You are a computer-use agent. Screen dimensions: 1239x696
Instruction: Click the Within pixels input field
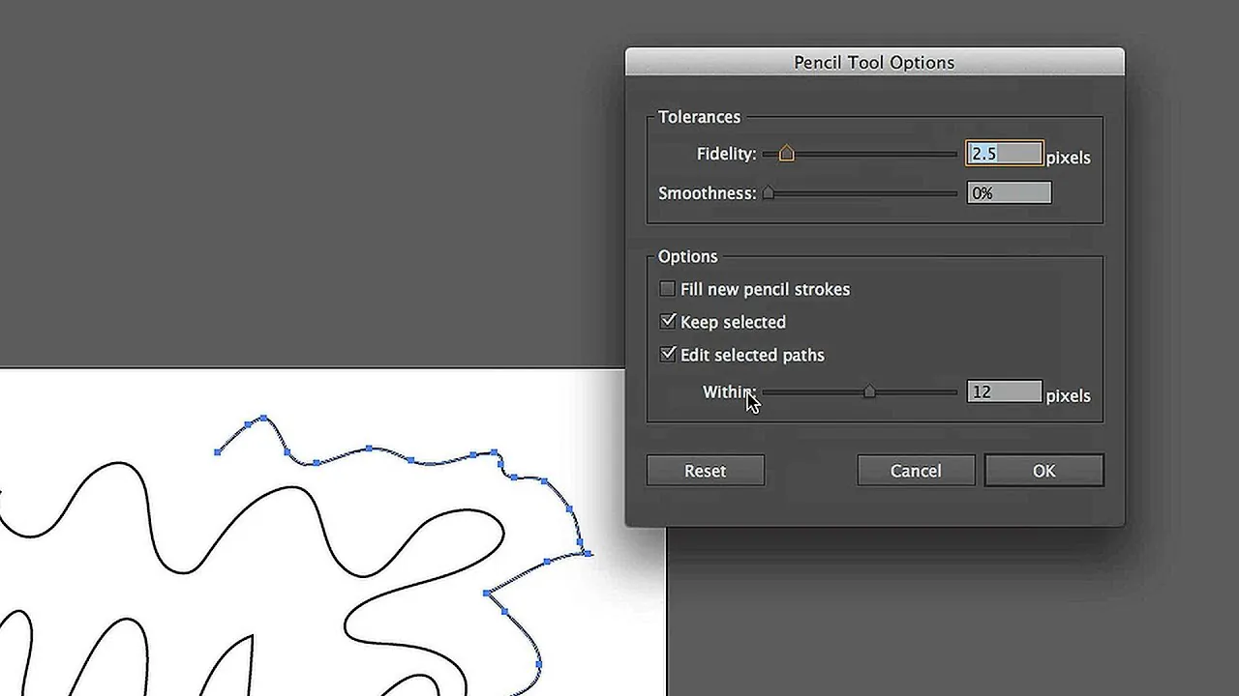coord(1004,391)
